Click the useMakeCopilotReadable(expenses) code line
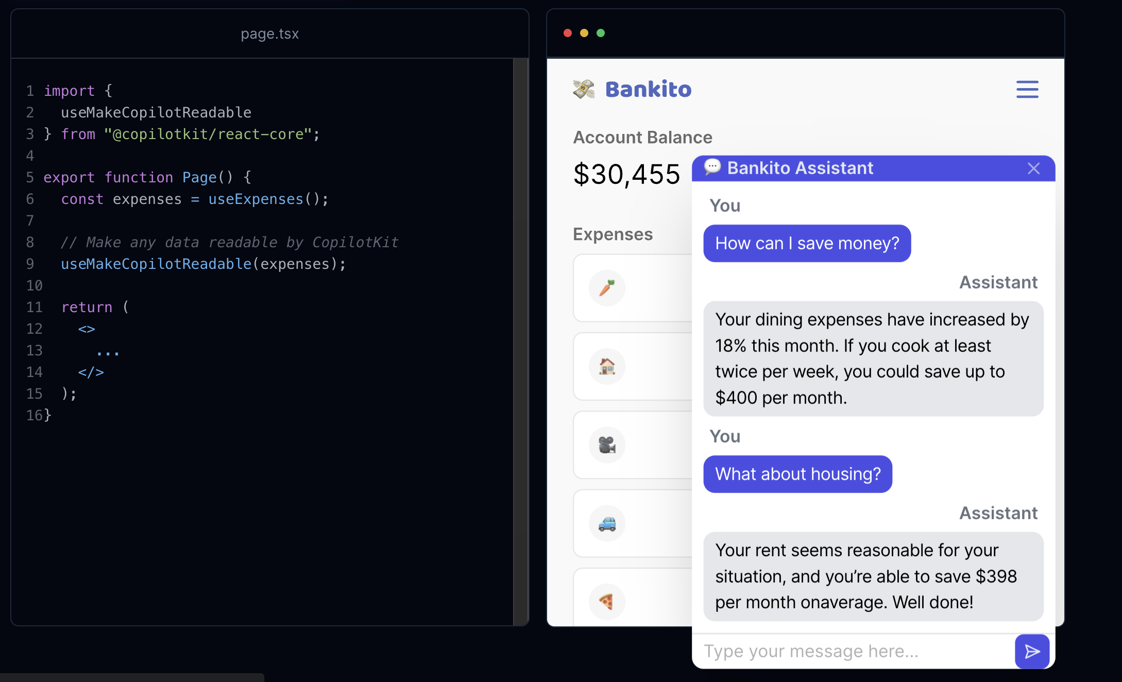The width and height of the screenshot is (1122, 682). click(203, 264)
